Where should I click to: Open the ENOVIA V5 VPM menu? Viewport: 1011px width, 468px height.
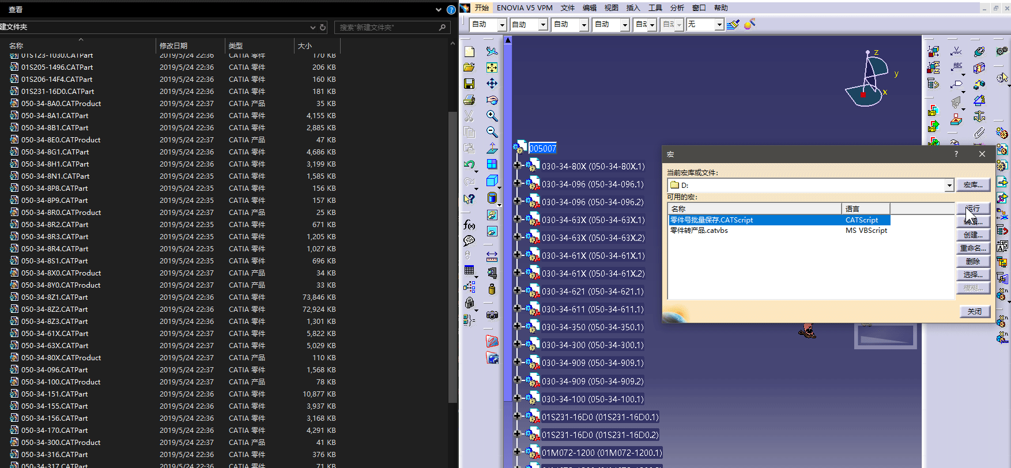tap(525, 8)
